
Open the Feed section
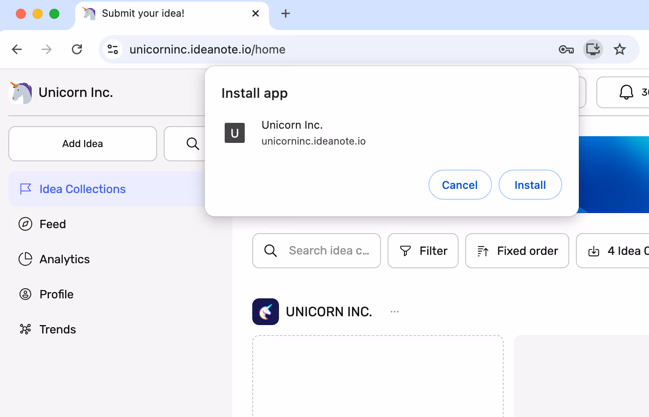click(53, 224)
